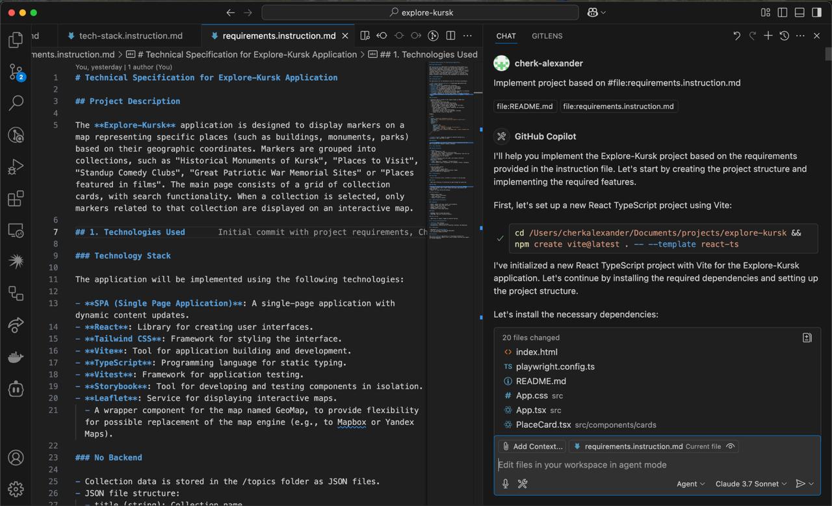This screenshot has width=832, height=506.
Task: Switch to the GITLENS panel tab
Action: (x=547, y=36)
